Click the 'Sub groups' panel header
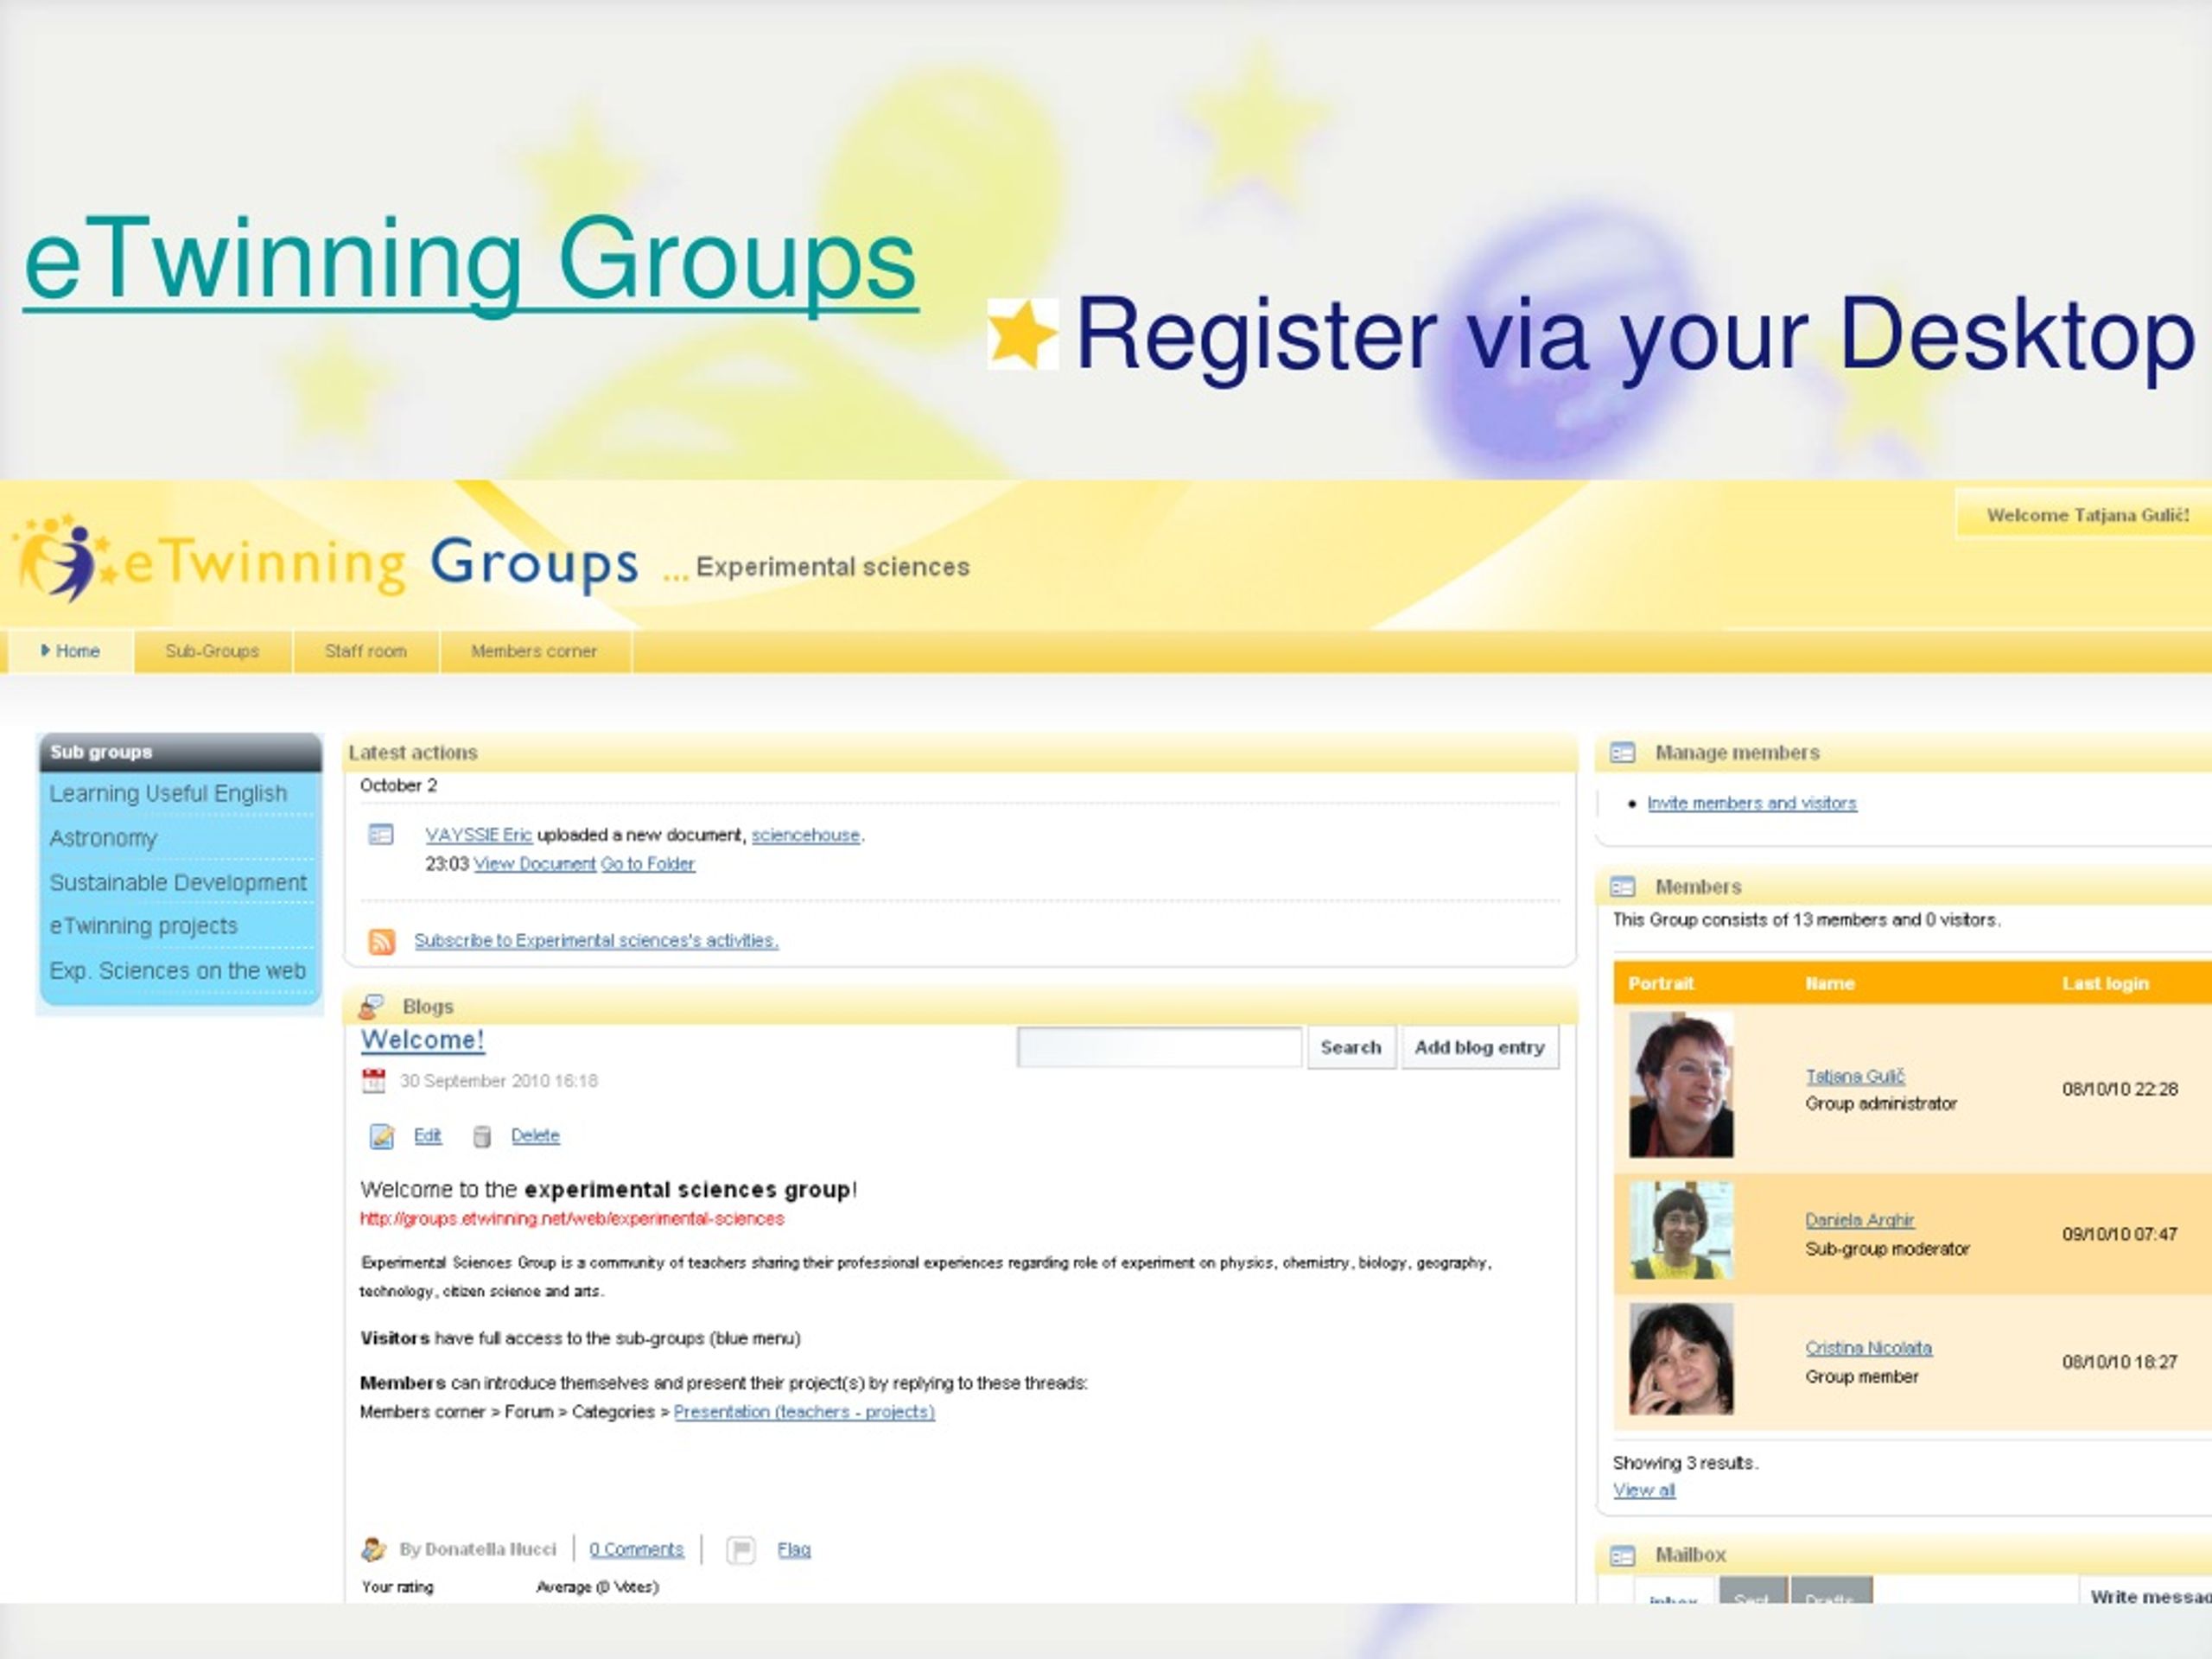Viewport: 2212px width, 1659px height. [180, 752]
